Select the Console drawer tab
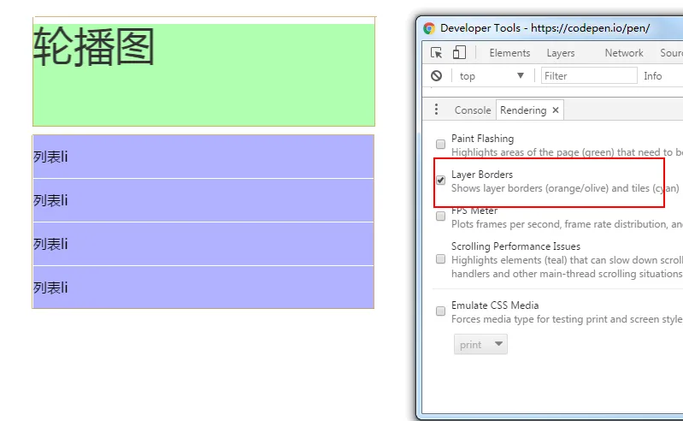 pos(473,110)
